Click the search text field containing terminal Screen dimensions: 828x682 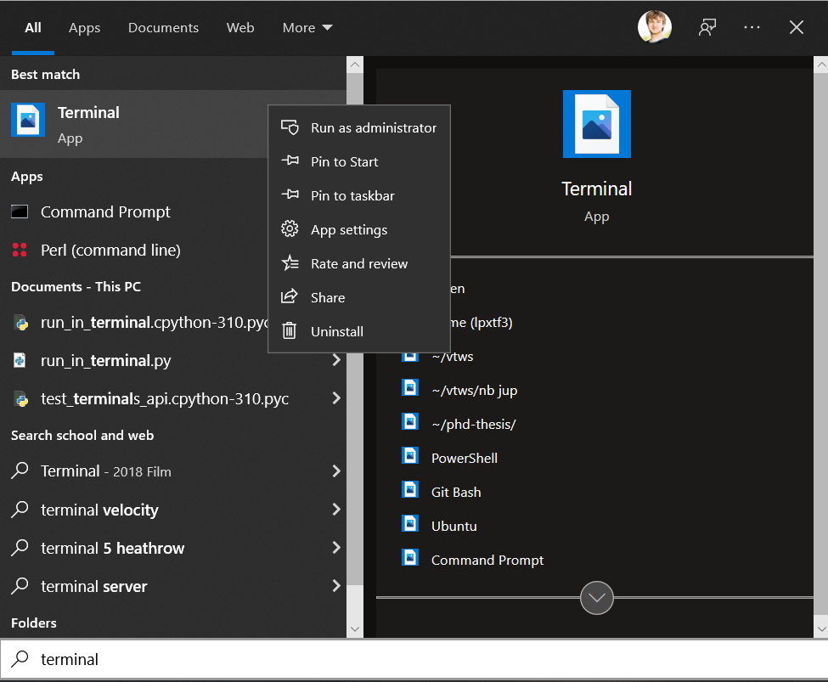pyautogui.click(x=414, y=659)
